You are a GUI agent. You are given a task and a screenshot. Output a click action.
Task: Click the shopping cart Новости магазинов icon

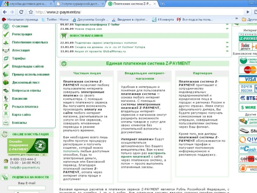(64, 36)
